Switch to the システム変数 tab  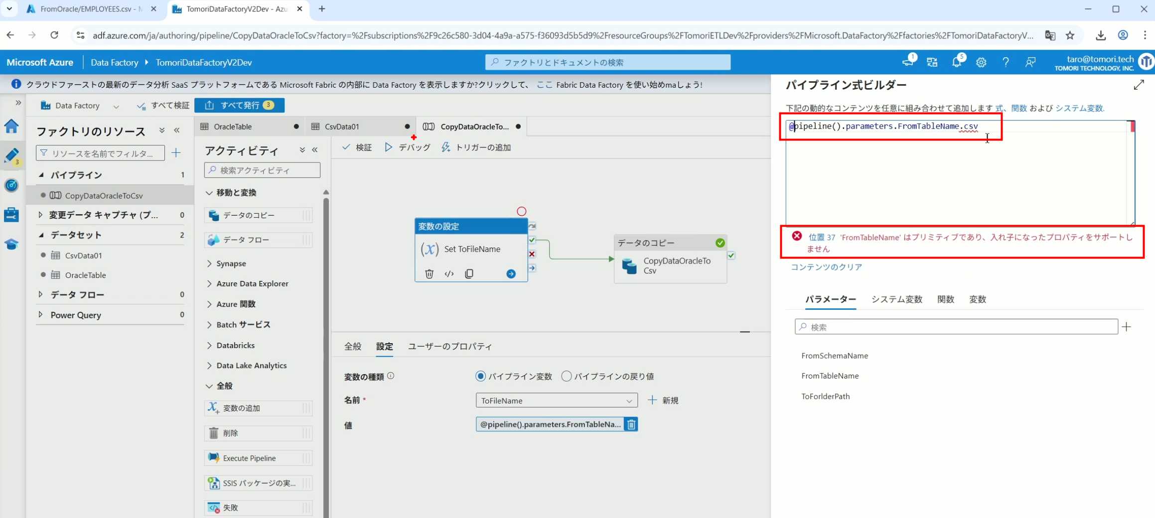896,299
